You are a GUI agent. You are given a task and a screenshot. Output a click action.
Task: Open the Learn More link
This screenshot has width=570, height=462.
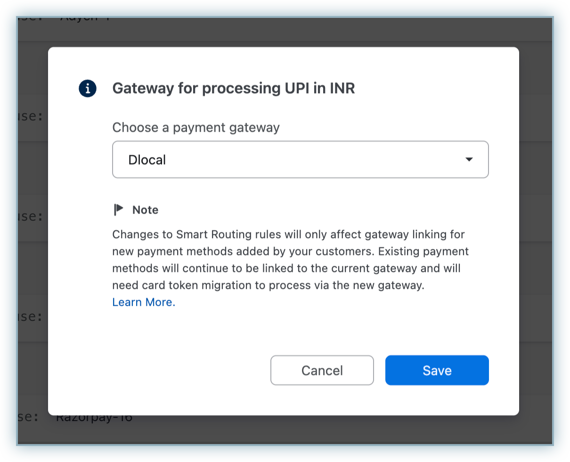(143, 302)
